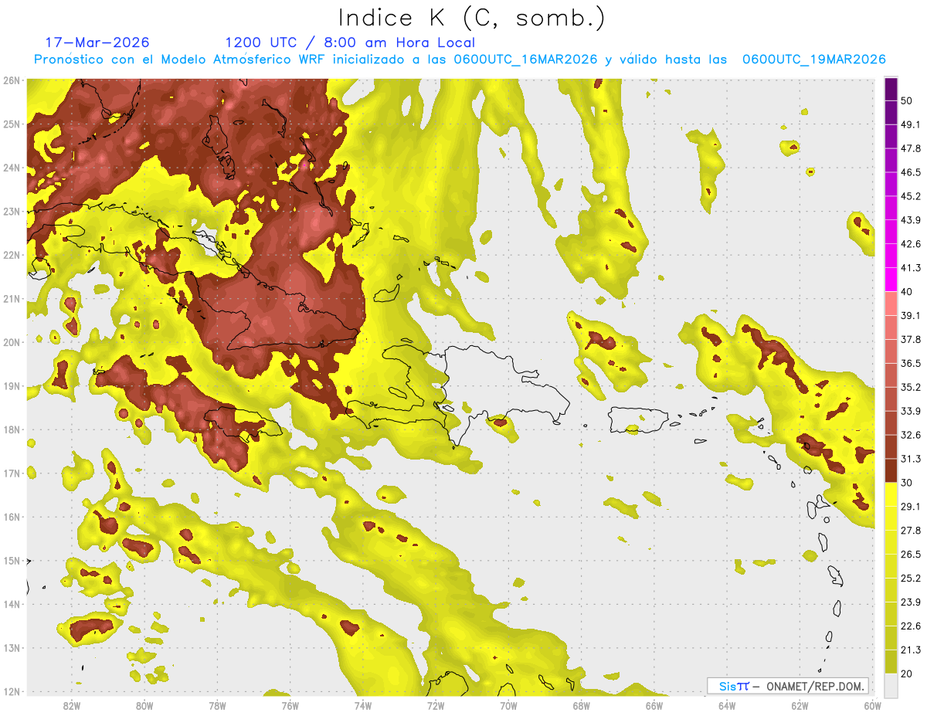Click colorbar value label '42.6'
Viewport: 927px width, 716px height.
click(x=911, y=244)
